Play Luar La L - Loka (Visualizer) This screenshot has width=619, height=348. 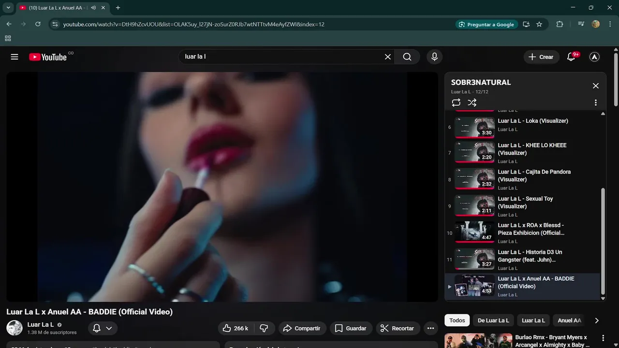(x=533, y=121)
